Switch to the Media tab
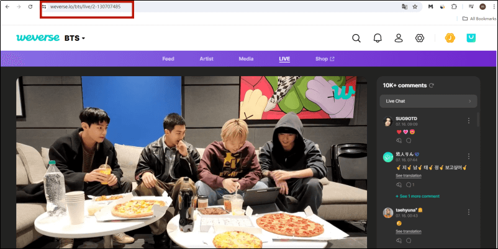 tap(246, 59)
